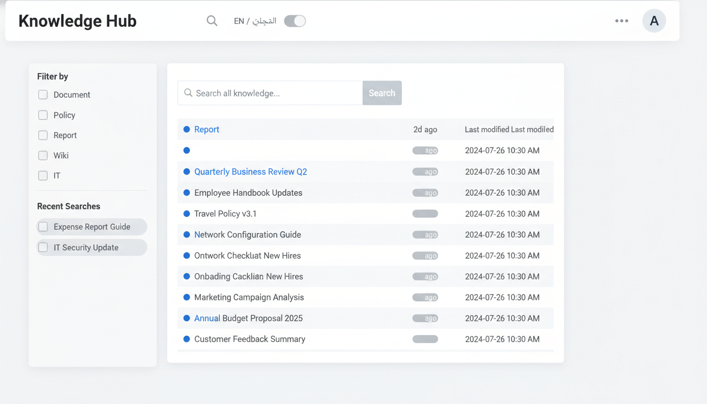Click the Recent Searches heading
The width and height of the screenshot is (707, 404).
(x=68, y=206)
